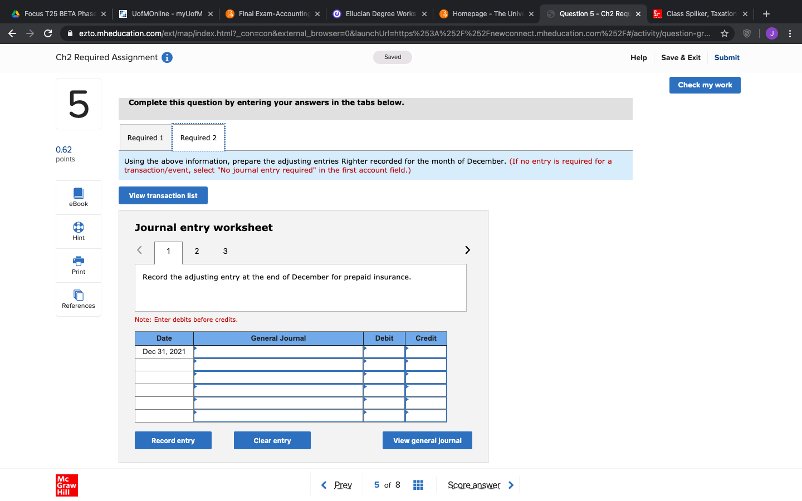Close the Homepage - The Univ tab

(531, 14)
